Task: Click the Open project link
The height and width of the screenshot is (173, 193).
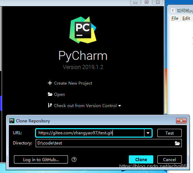Action: (59, 94)
